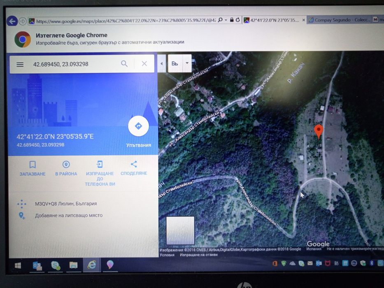Open the Условия terms link
Screen dimensions: 384x288
coord(167,255)
